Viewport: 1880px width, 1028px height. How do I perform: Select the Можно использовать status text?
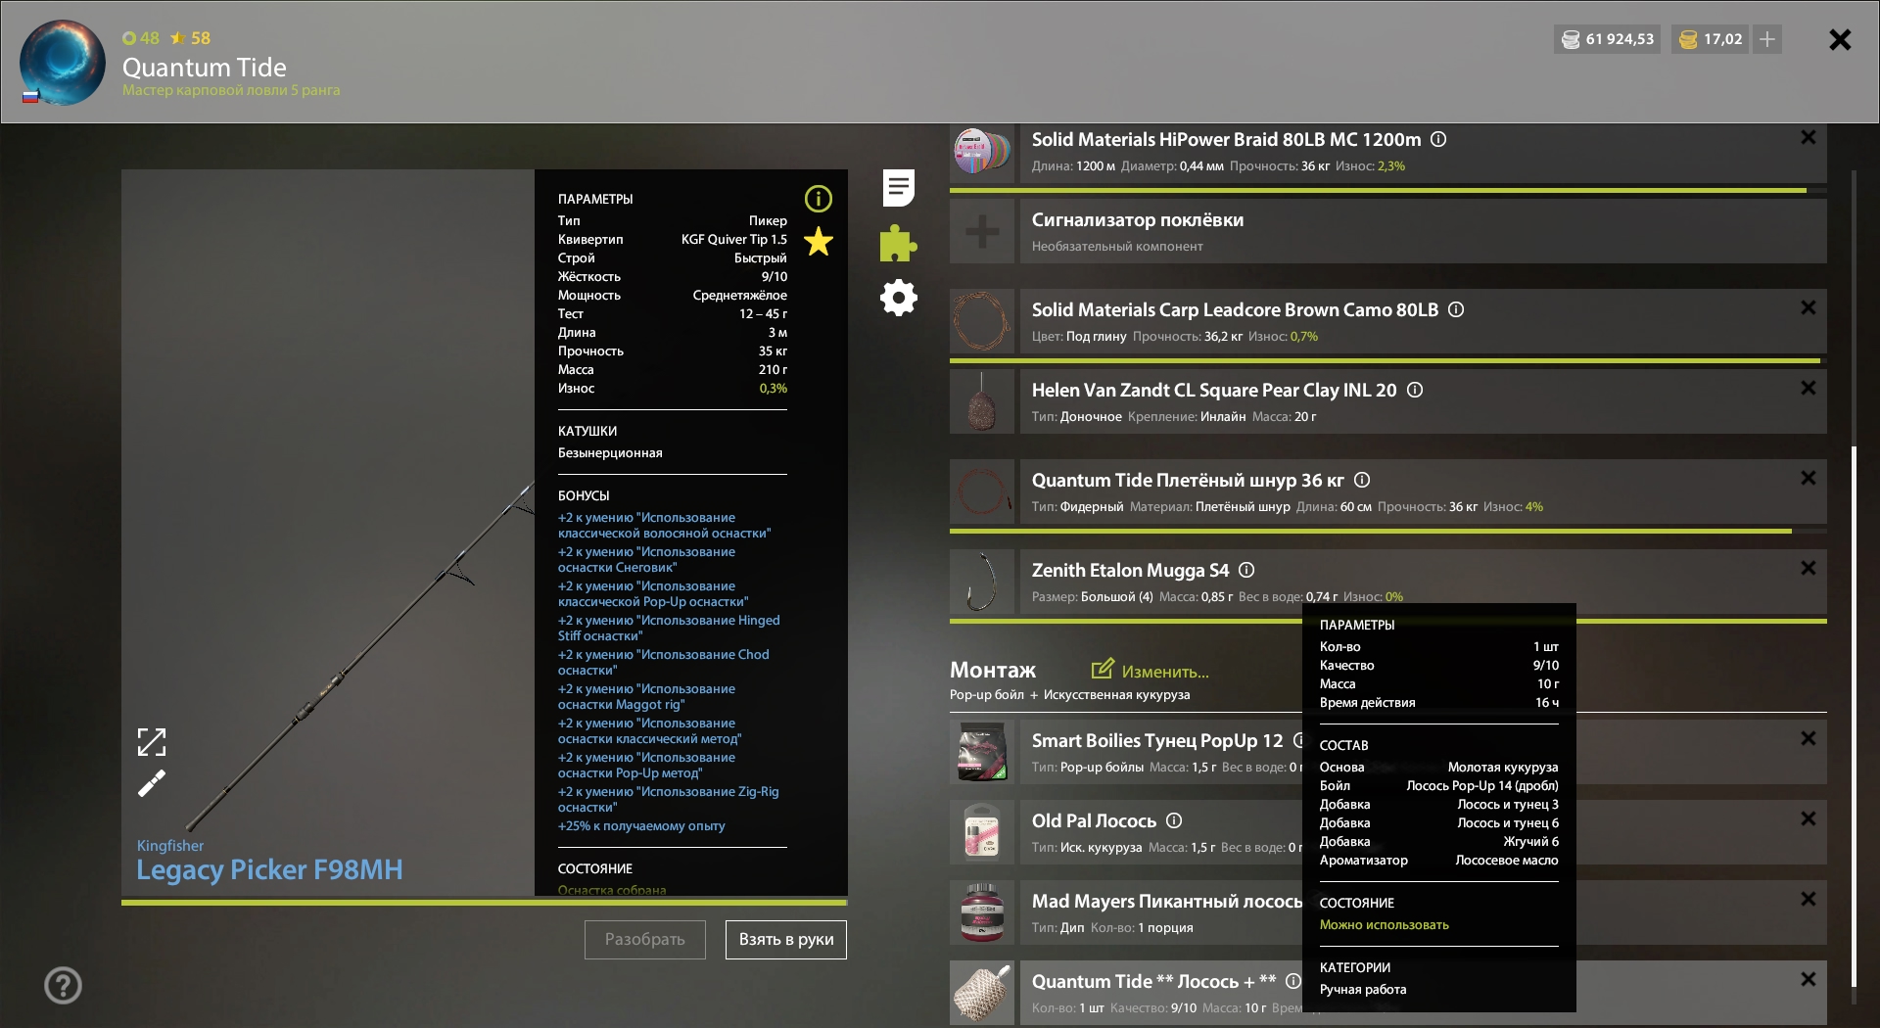[x=1385, y=925]
